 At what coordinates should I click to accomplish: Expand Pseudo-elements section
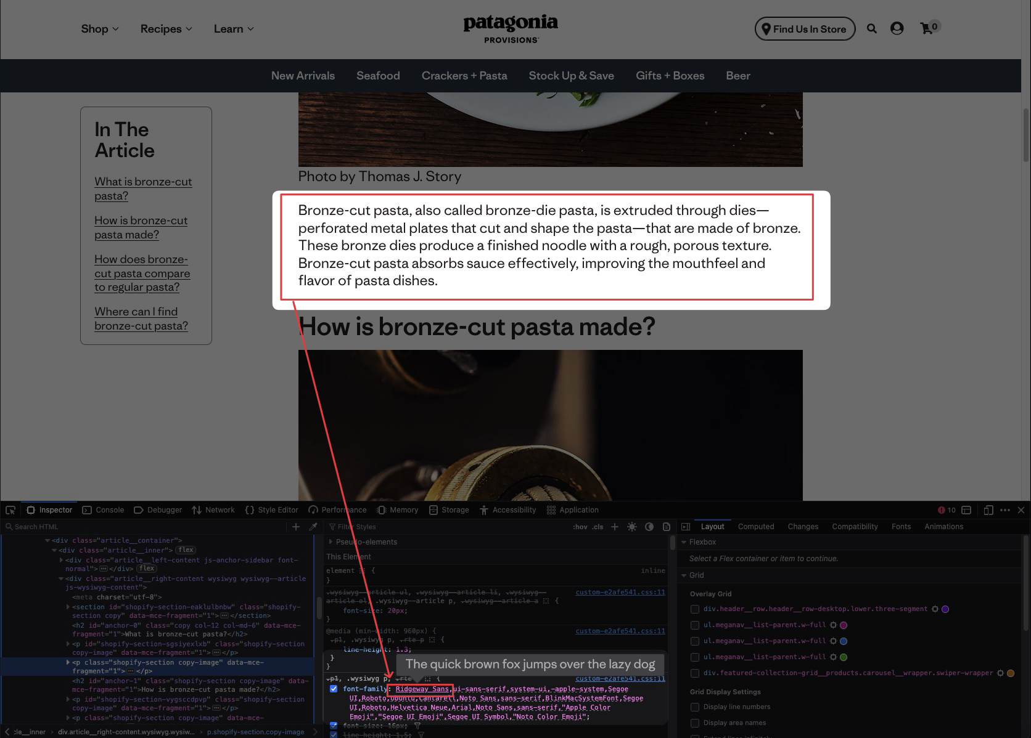tap(331, 542)
